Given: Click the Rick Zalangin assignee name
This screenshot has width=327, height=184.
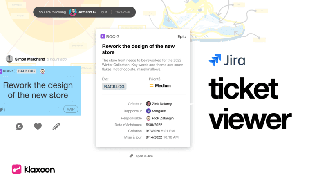Looking at the screenshot, I should [163, 118].
